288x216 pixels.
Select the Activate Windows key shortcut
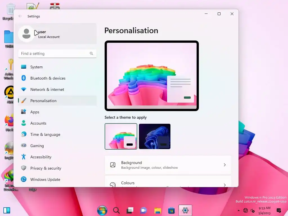click(8, 69)
